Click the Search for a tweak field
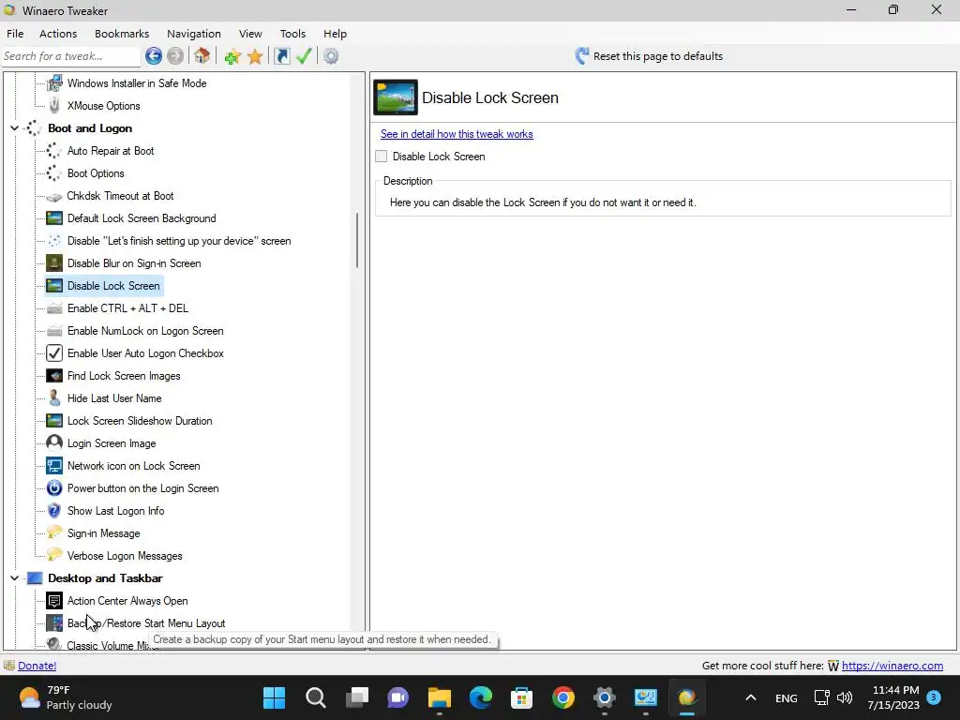This screenshot has height=720, width=960. 71,56
